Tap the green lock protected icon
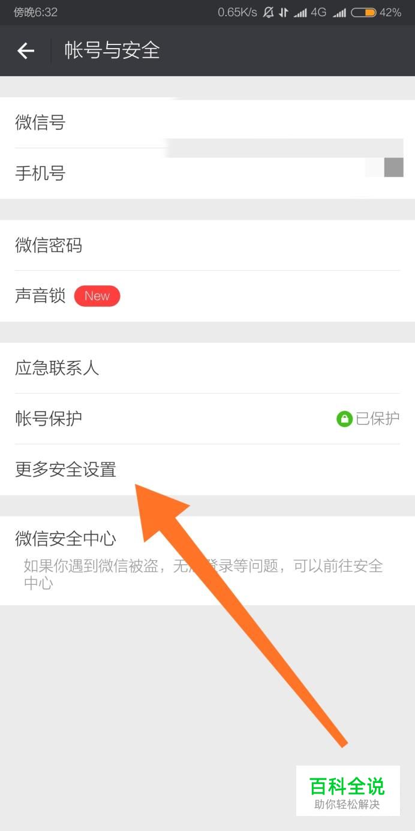Viewport: 415px width, 831px height. click(344, 419)
